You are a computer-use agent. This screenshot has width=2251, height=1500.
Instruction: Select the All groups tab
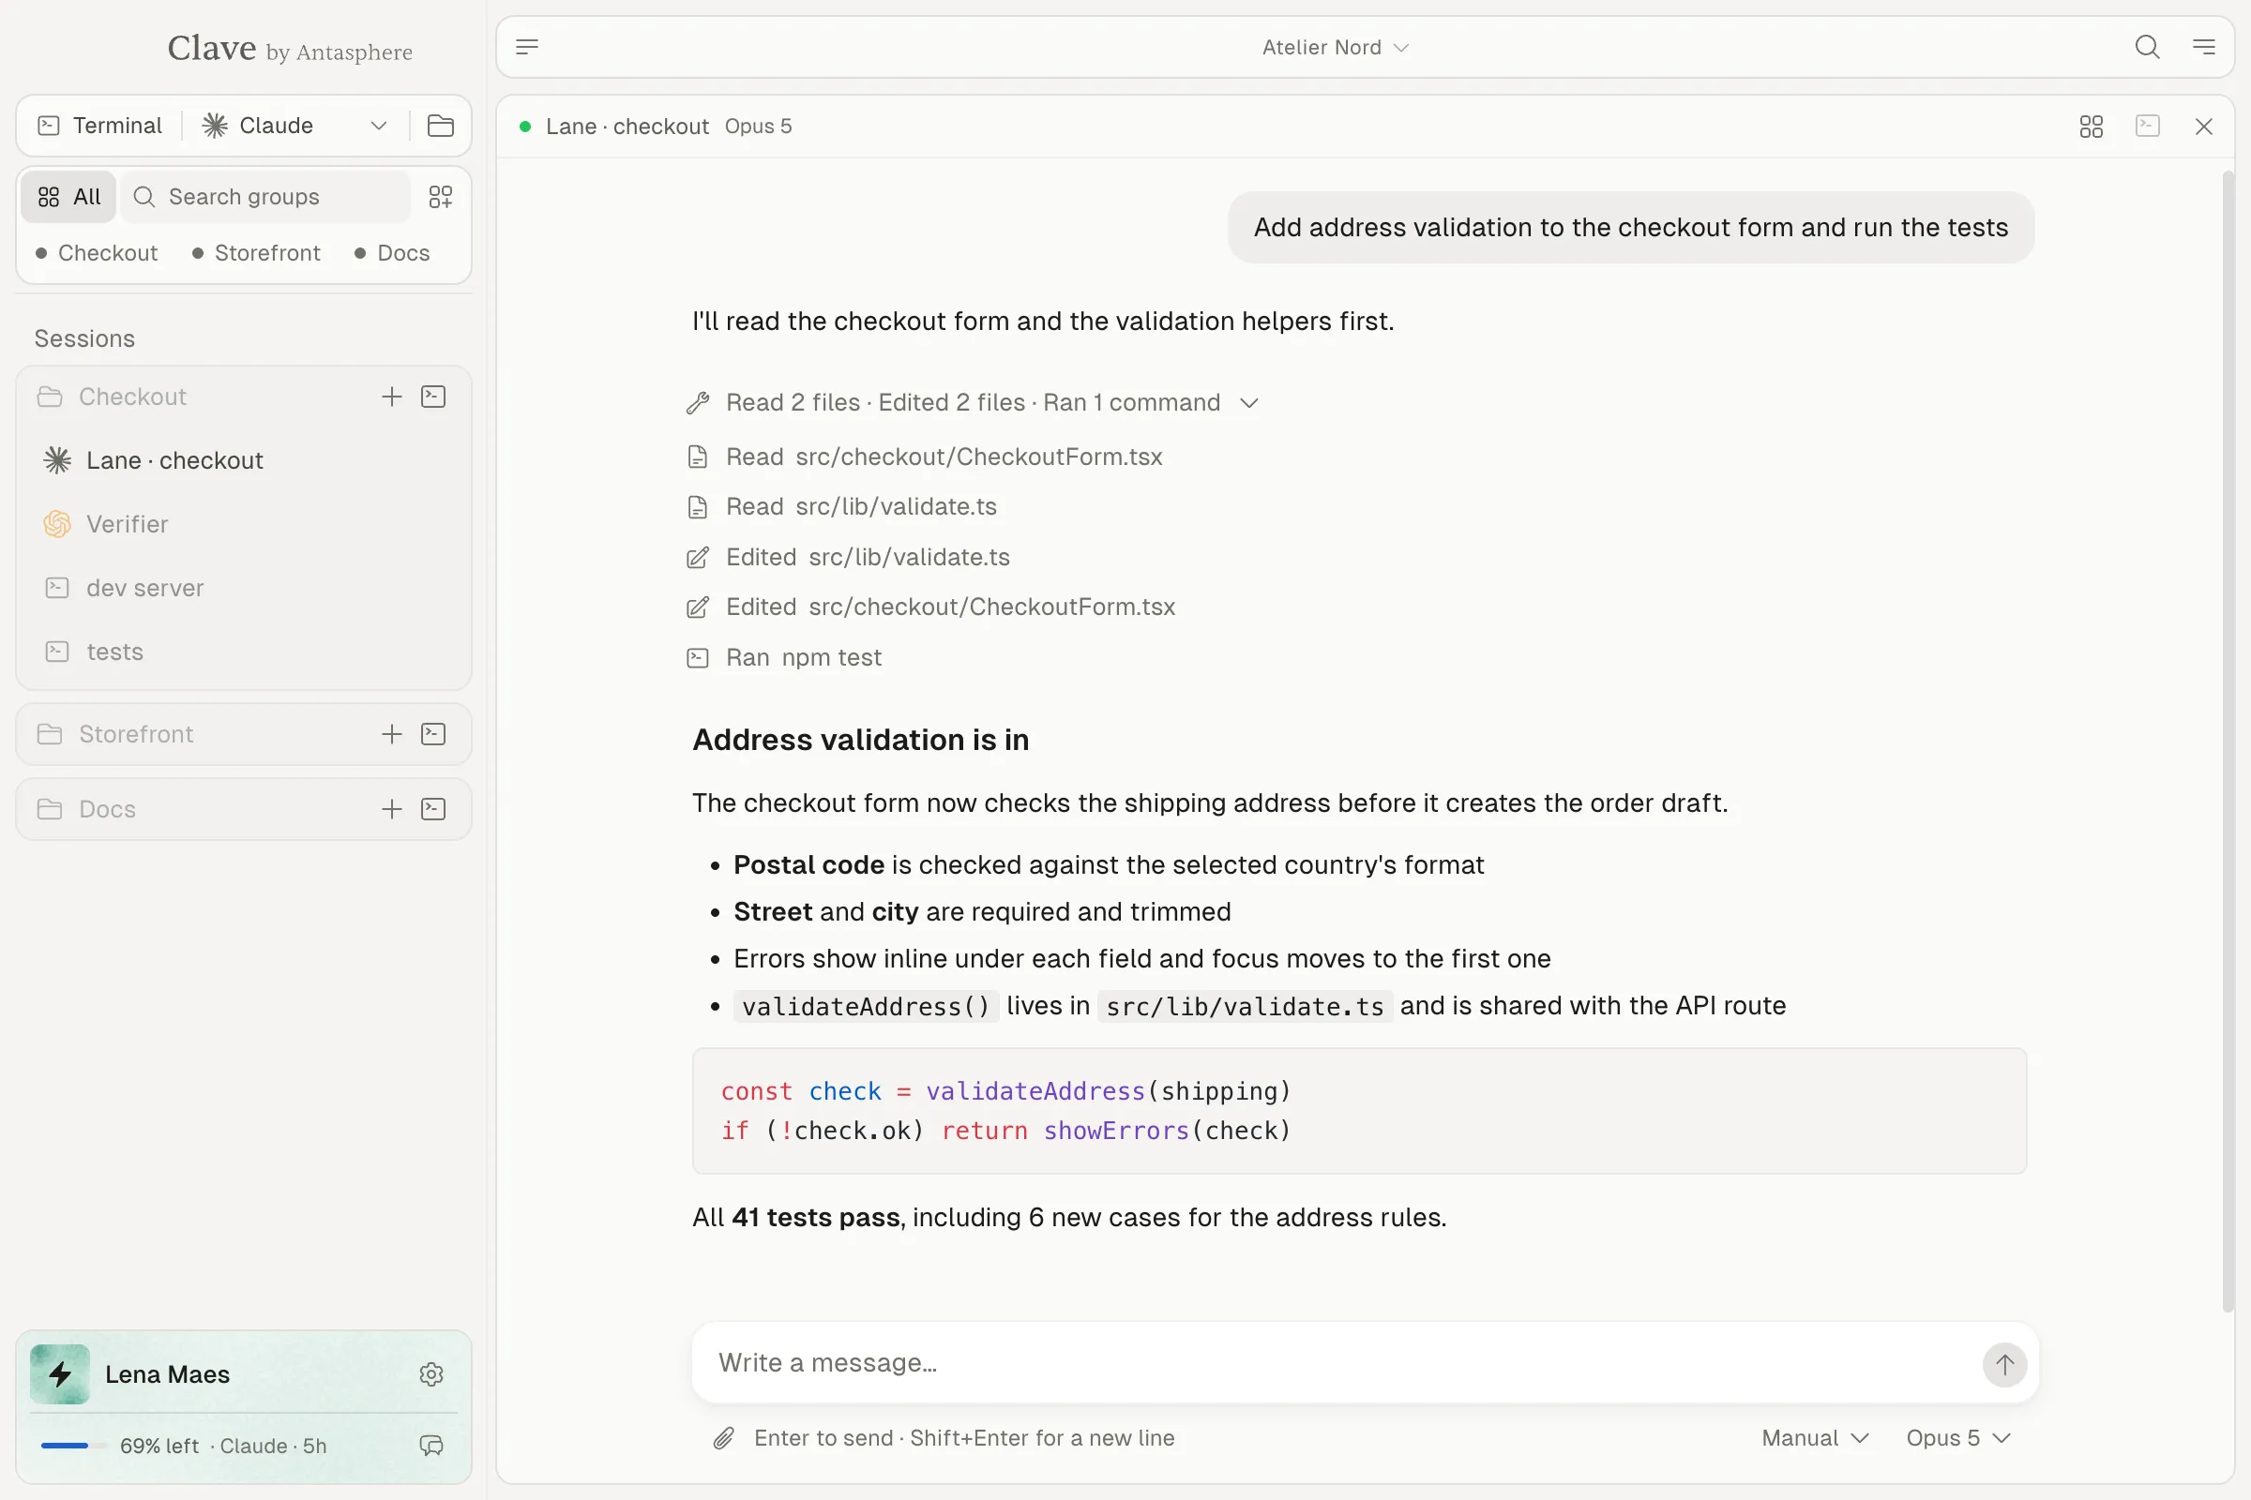click(68, 197)
